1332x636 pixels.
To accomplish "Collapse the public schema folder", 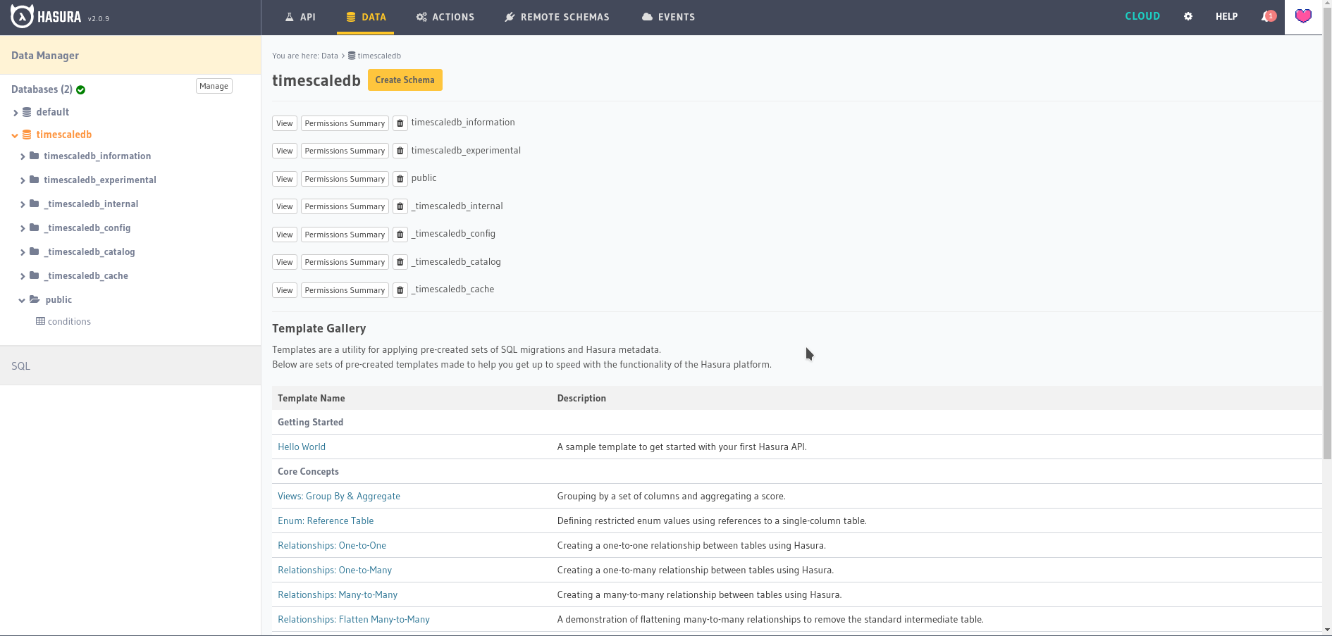I will tap(23, 299).
